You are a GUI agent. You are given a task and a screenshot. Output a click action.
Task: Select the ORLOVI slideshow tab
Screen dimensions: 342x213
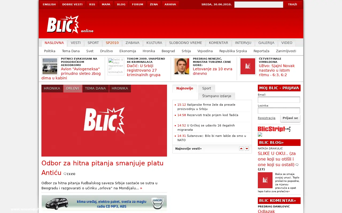point(72,88)
